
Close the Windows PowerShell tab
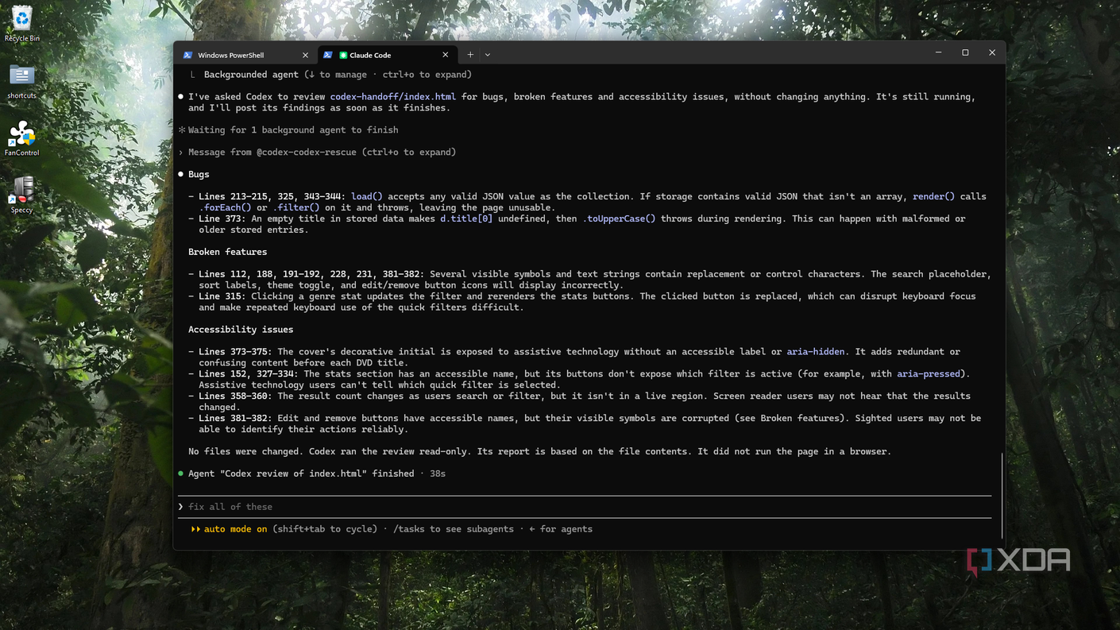pyautogui.click(x=305, y=55)
